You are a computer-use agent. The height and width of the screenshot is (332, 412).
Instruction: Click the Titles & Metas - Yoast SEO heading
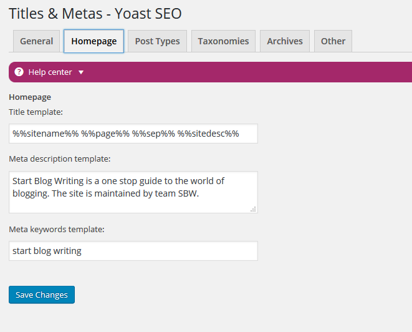pyautogui.click(x=95, y=13)
